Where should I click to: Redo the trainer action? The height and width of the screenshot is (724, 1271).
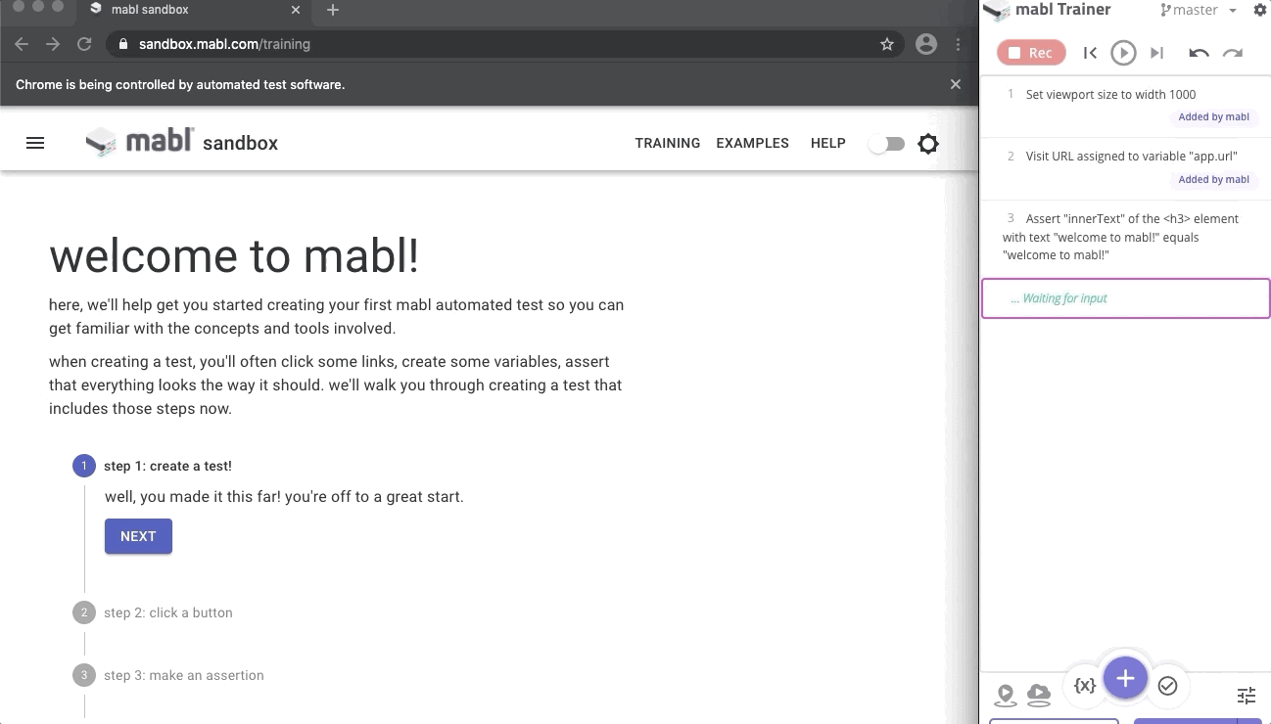[1233, 53]
